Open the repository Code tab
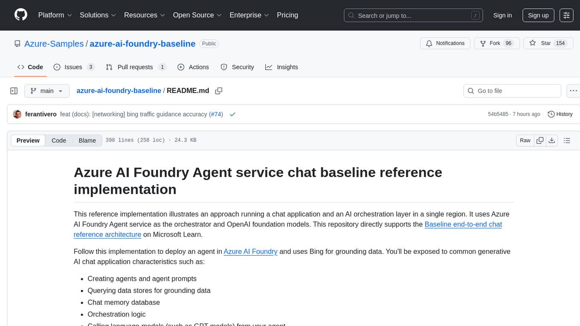This screenshot has width=580, height=326. (30, 67)
